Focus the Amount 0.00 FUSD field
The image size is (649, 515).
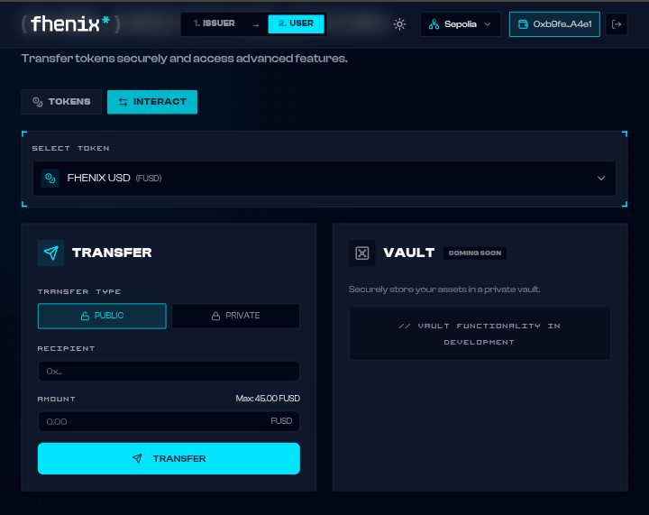pyautogui.click(x=169, y=421)
